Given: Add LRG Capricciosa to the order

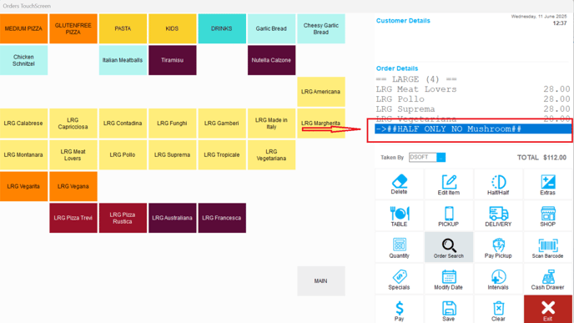Looking at the screenshot, I should point(73,124).
